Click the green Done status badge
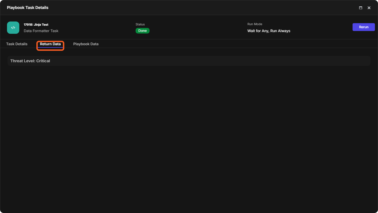 coord(143,31)
